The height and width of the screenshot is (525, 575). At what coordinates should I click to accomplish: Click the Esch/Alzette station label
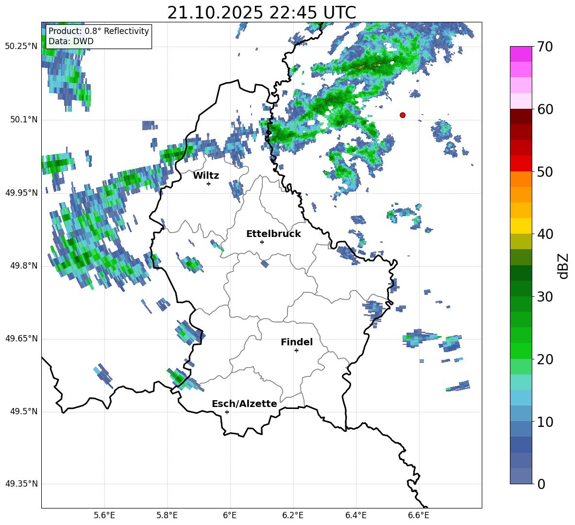[x=244, y=404]
